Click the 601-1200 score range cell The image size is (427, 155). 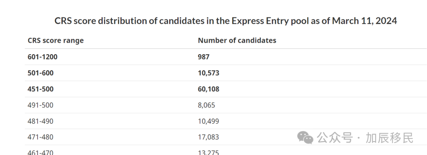click(x=42, y=57)
